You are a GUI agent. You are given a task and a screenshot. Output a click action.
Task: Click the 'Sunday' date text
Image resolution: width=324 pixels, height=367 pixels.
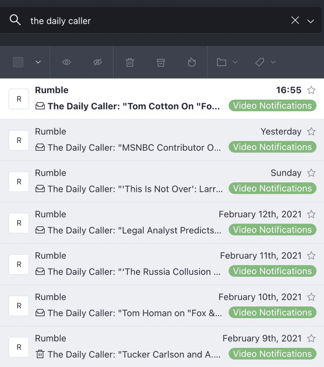286,173
